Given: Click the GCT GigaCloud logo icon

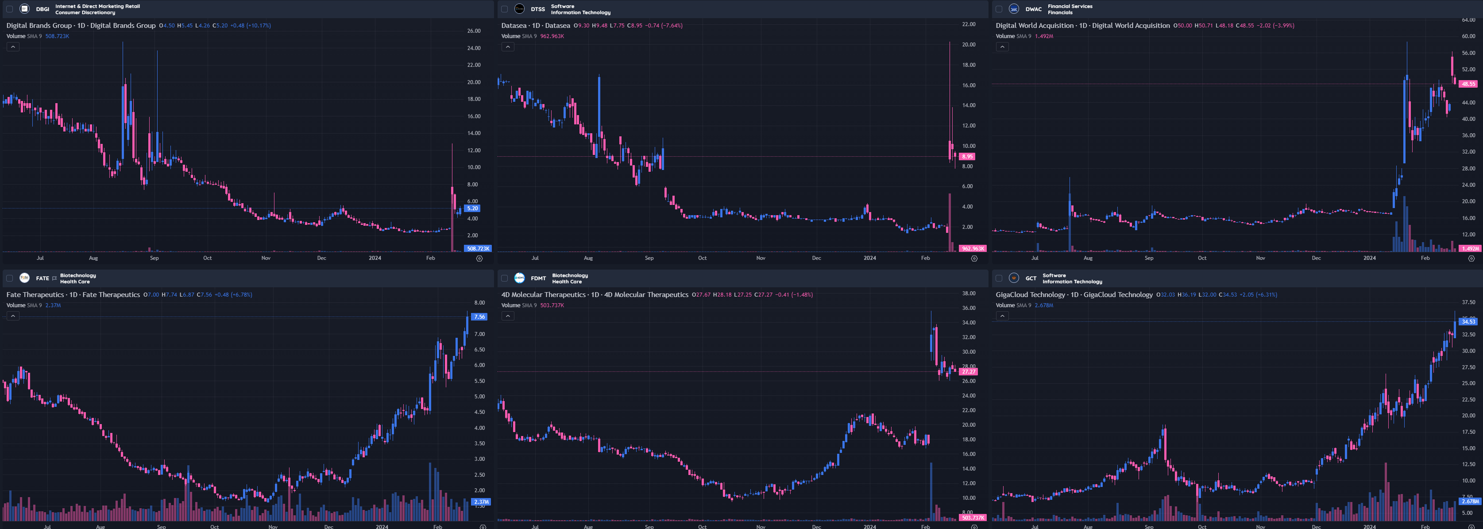Looking at the screenshot, I should [x=1014, y=278].
